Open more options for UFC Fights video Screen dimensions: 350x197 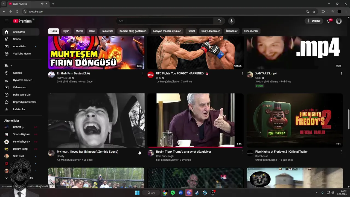[x=242, y=74]
